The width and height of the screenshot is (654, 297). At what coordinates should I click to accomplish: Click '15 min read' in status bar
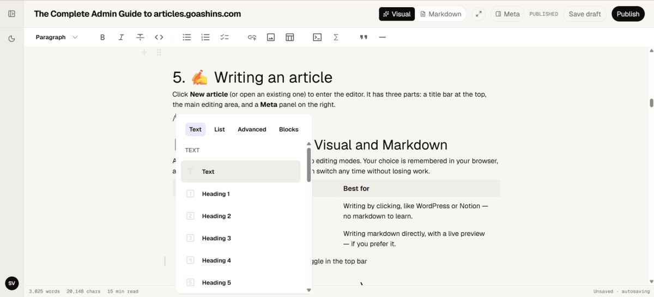tap(123, 292)
